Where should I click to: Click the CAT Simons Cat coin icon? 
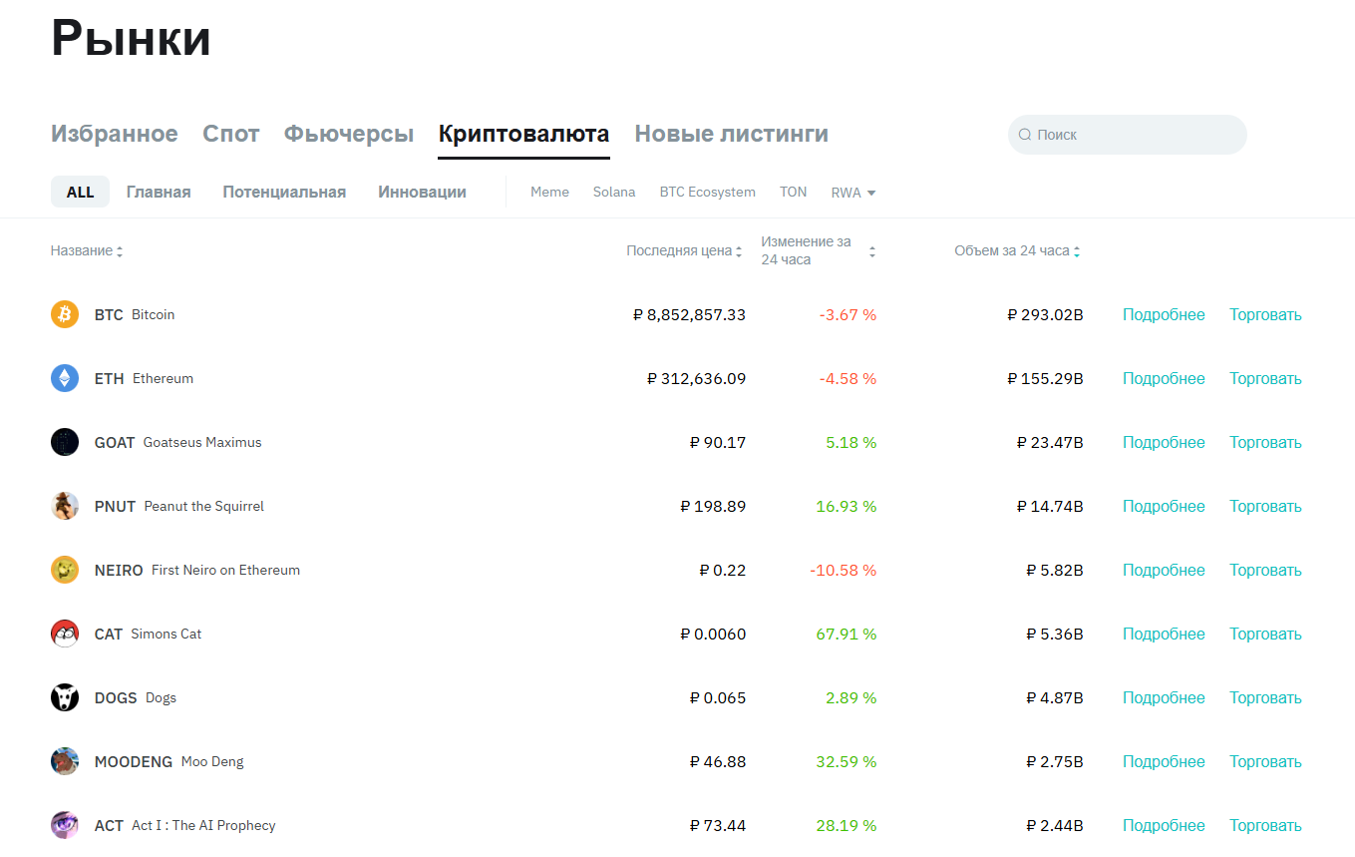tap(65, 634)
